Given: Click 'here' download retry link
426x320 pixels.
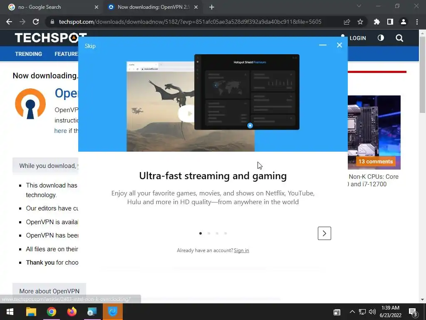Looking at the screenshot, I should pos(60,131).
